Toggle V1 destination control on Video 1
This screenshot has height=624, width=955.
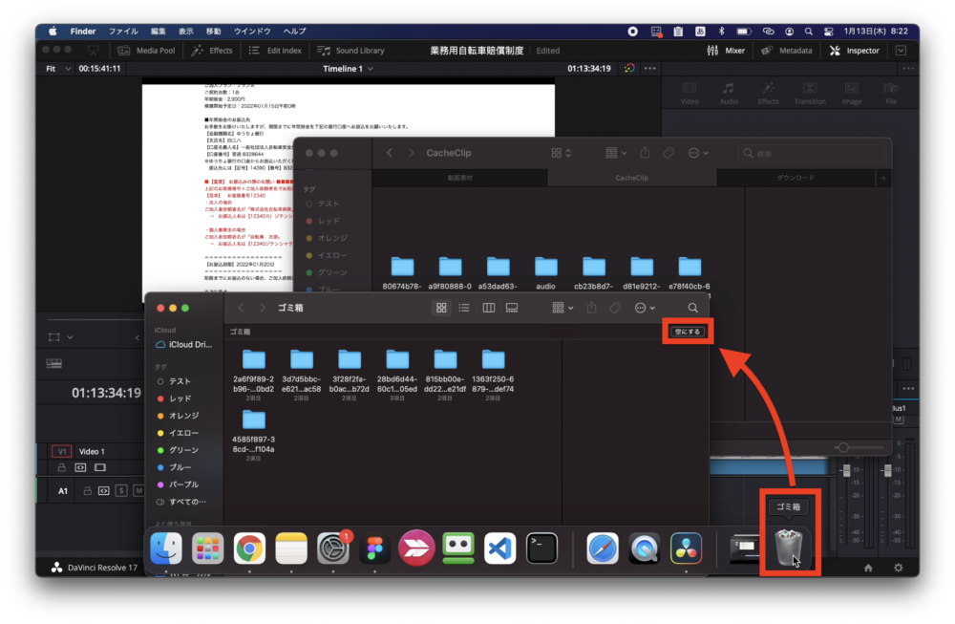61,452
